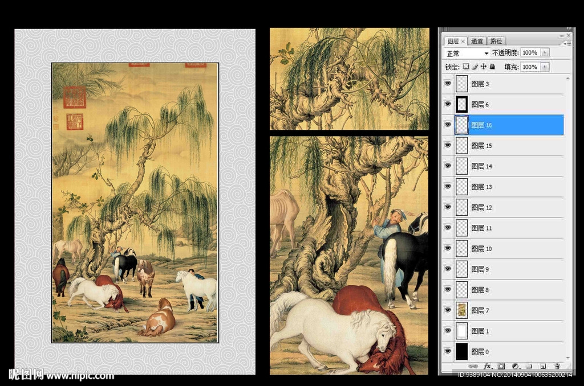This screenshot has width=584, height=386.
Task: Hide 图层 6 with eye icon
Action: pos(448,104)
